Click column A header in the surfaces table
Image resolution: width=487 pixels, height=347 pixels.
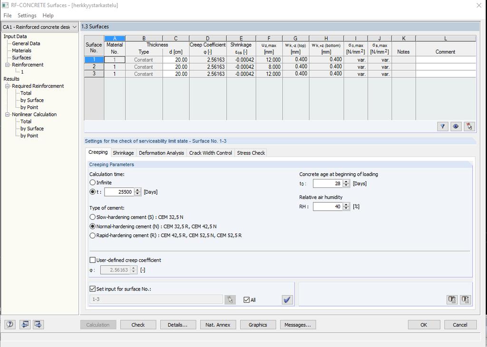click(x=115, y=38)
